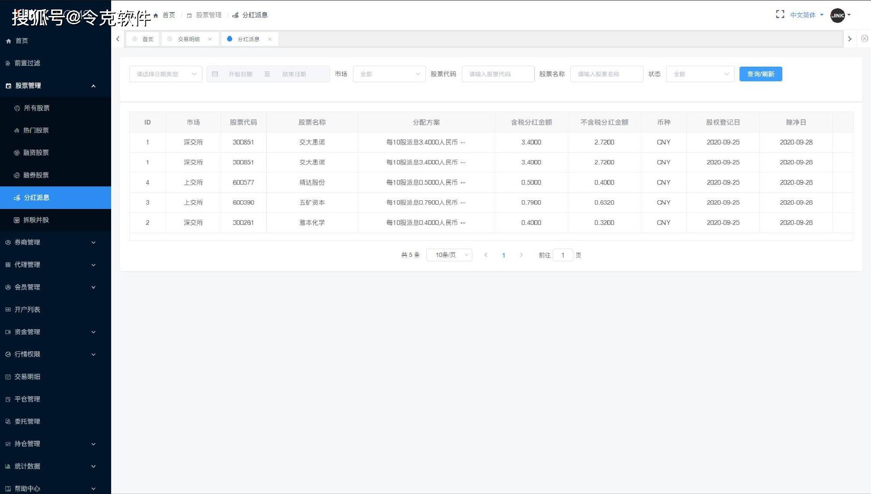Expand 会员管理 sidebar group
Image resolution: width=871 pixels, height=494 pixels.
tap(55, 287)
